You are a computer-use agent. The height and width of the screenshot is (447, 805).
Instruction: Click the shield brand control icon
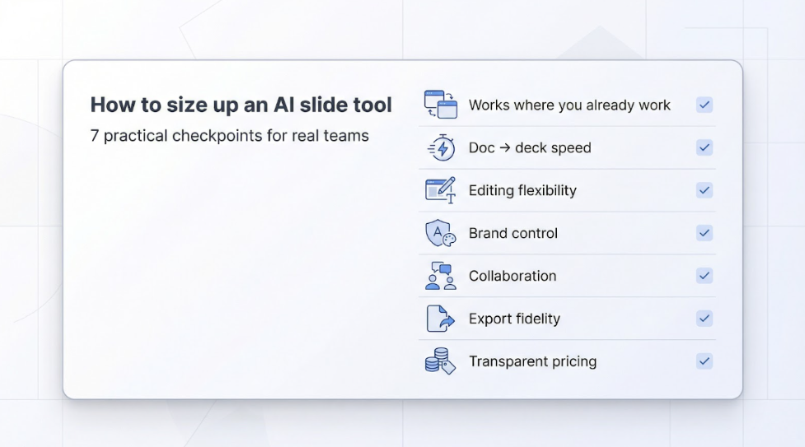pyautogui.click(x=440, y=233)
